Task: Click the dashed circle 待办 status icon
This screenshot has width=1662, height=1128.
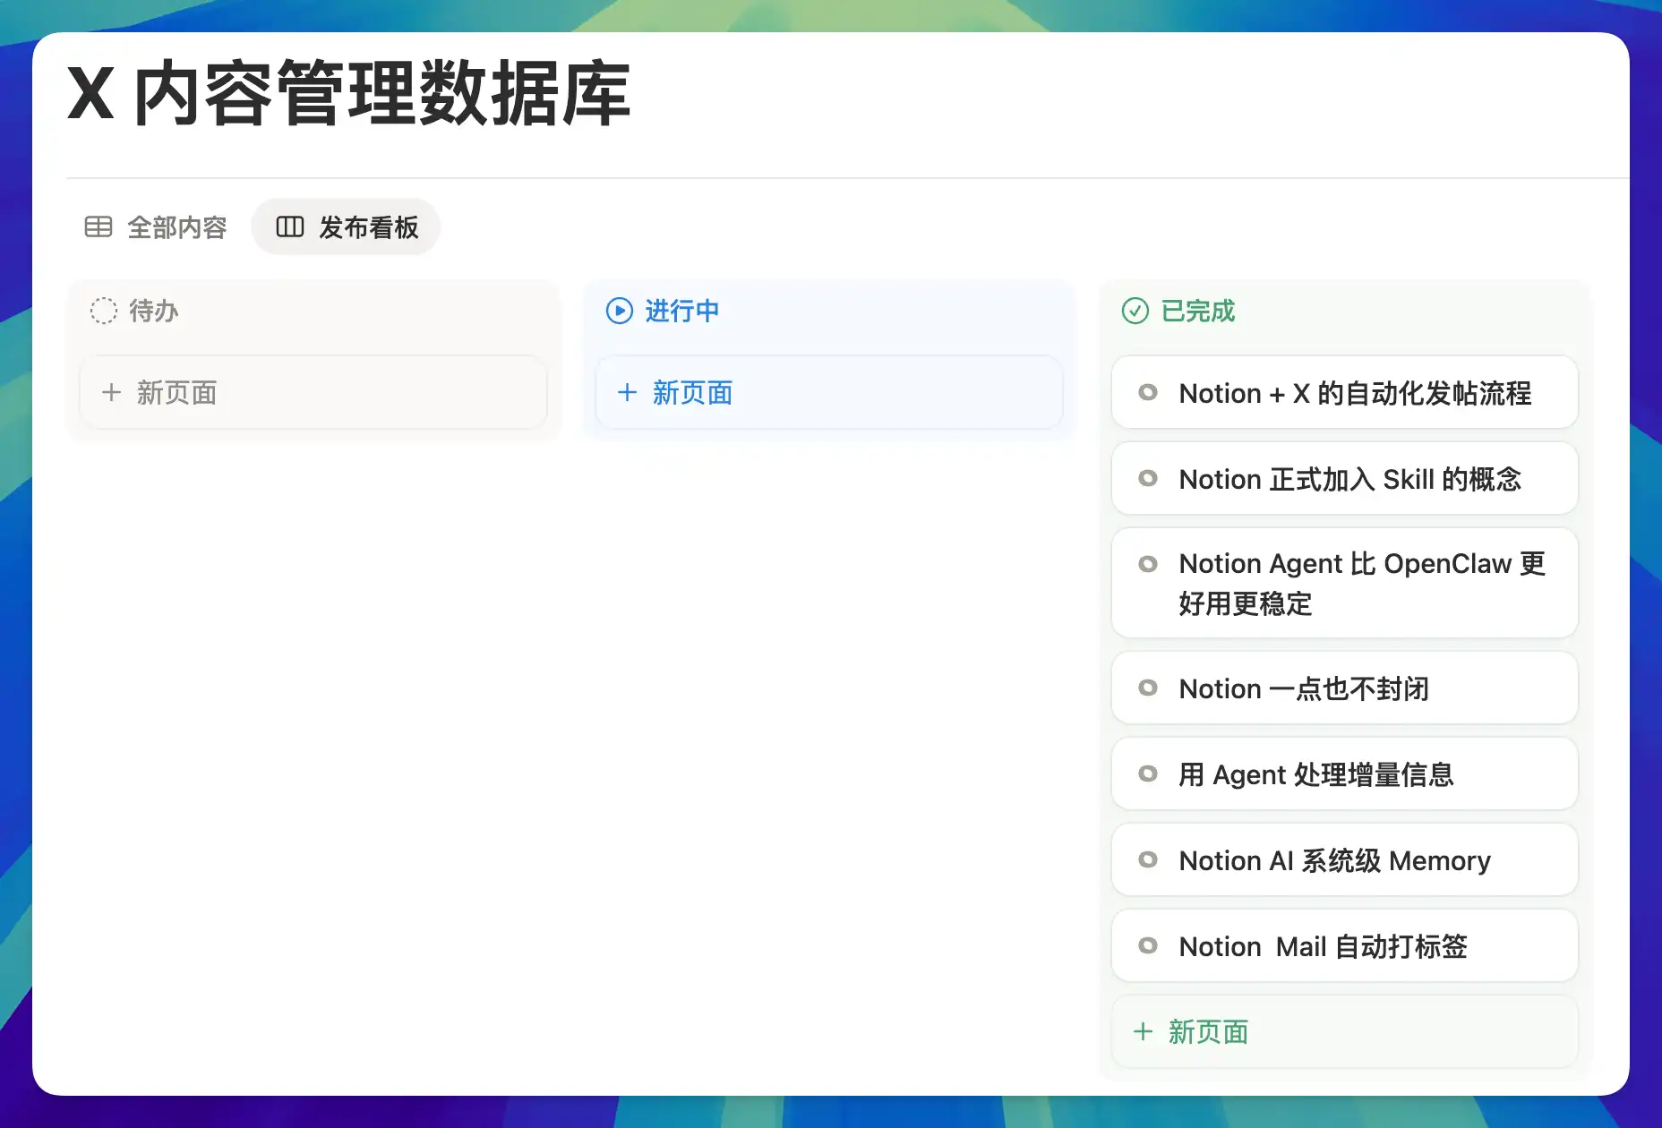Action: pos(104,311)
